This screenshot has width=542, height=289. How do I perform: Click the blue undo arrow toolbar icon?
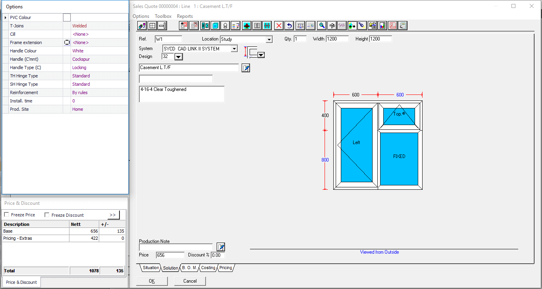[x=289, y=26]
